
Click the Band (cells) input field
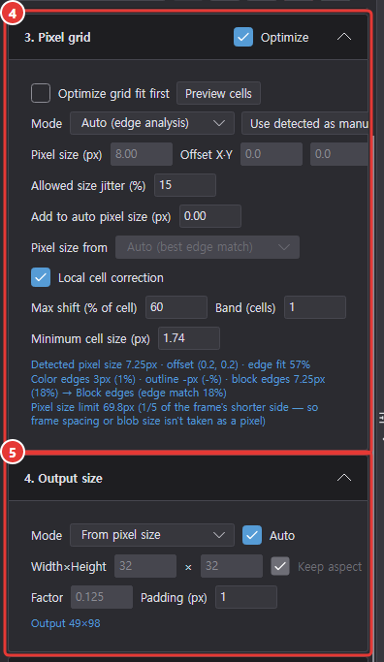tap(315, 307)
